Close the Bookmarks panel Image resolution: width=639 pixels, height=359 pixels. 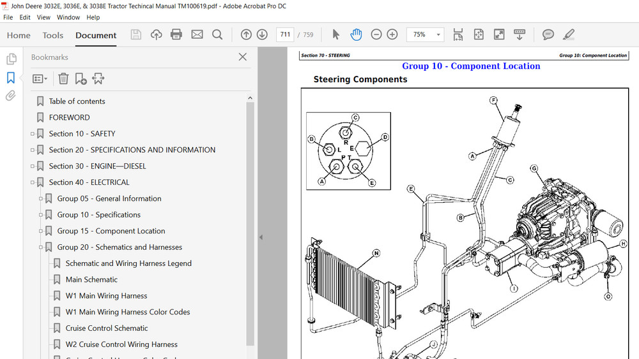242,57
